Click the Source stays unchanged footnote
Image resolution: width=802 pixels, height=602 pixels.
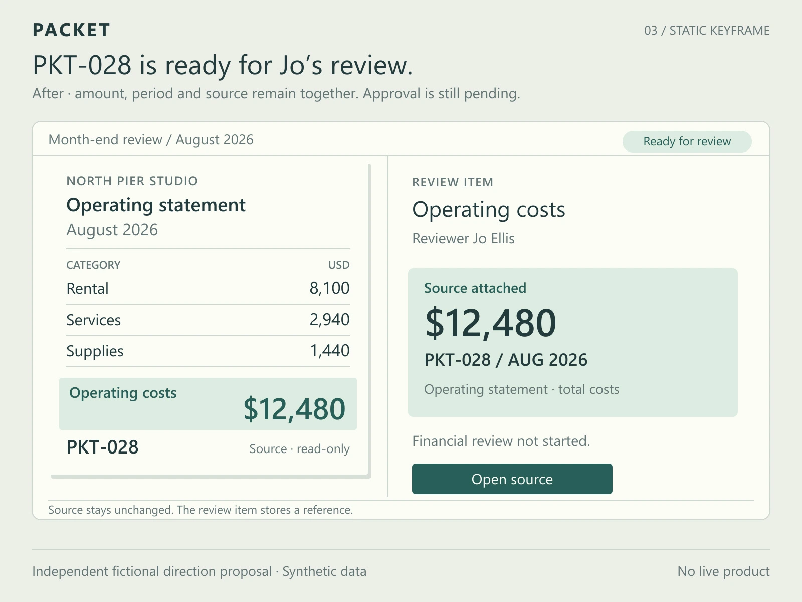click(x=200, y=510)
